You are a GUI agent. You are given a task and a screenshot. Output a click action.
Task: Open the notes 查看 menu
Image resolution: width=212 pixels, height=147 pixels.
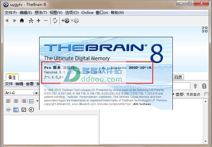point(30,84)
